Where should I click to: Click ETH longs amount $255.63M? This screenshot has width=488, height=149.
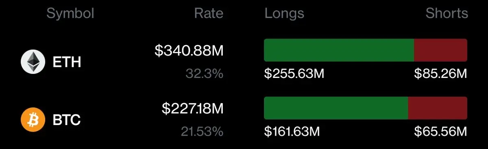pyautogui.click(x=294, y=74)
